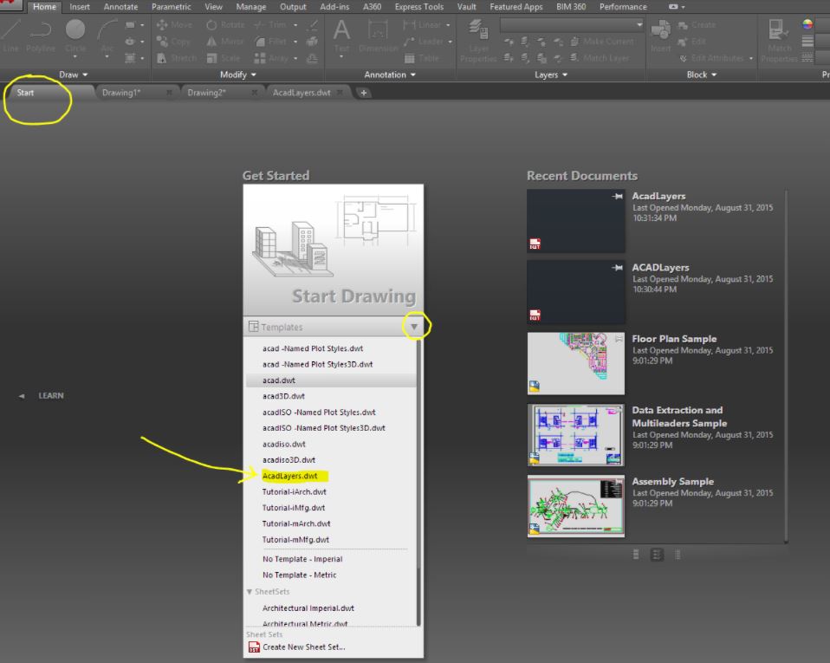Open the Parametric ribbon tab
This screenshot has width=830, height=663.
171,7
